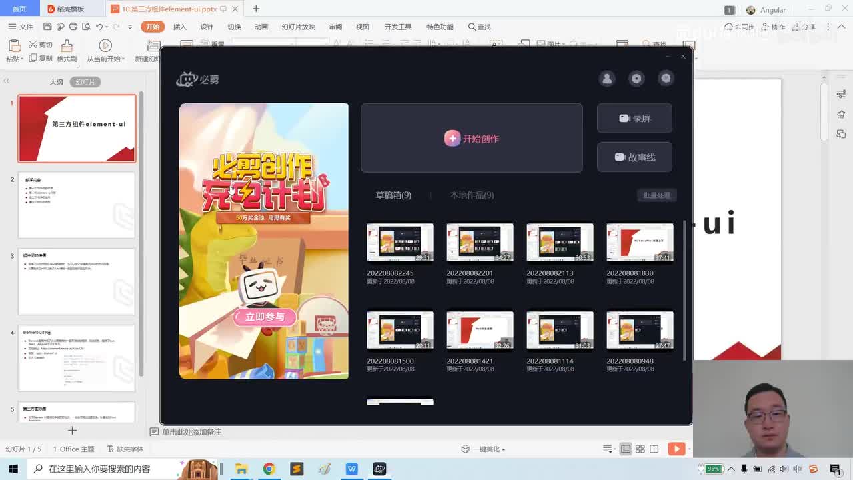Switch to slide sorter grid view
853x480 pixels.
pos(640,449)
